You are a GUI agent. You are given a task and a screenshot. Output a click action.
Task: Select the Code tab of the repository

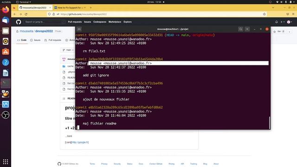click(22, 40)
